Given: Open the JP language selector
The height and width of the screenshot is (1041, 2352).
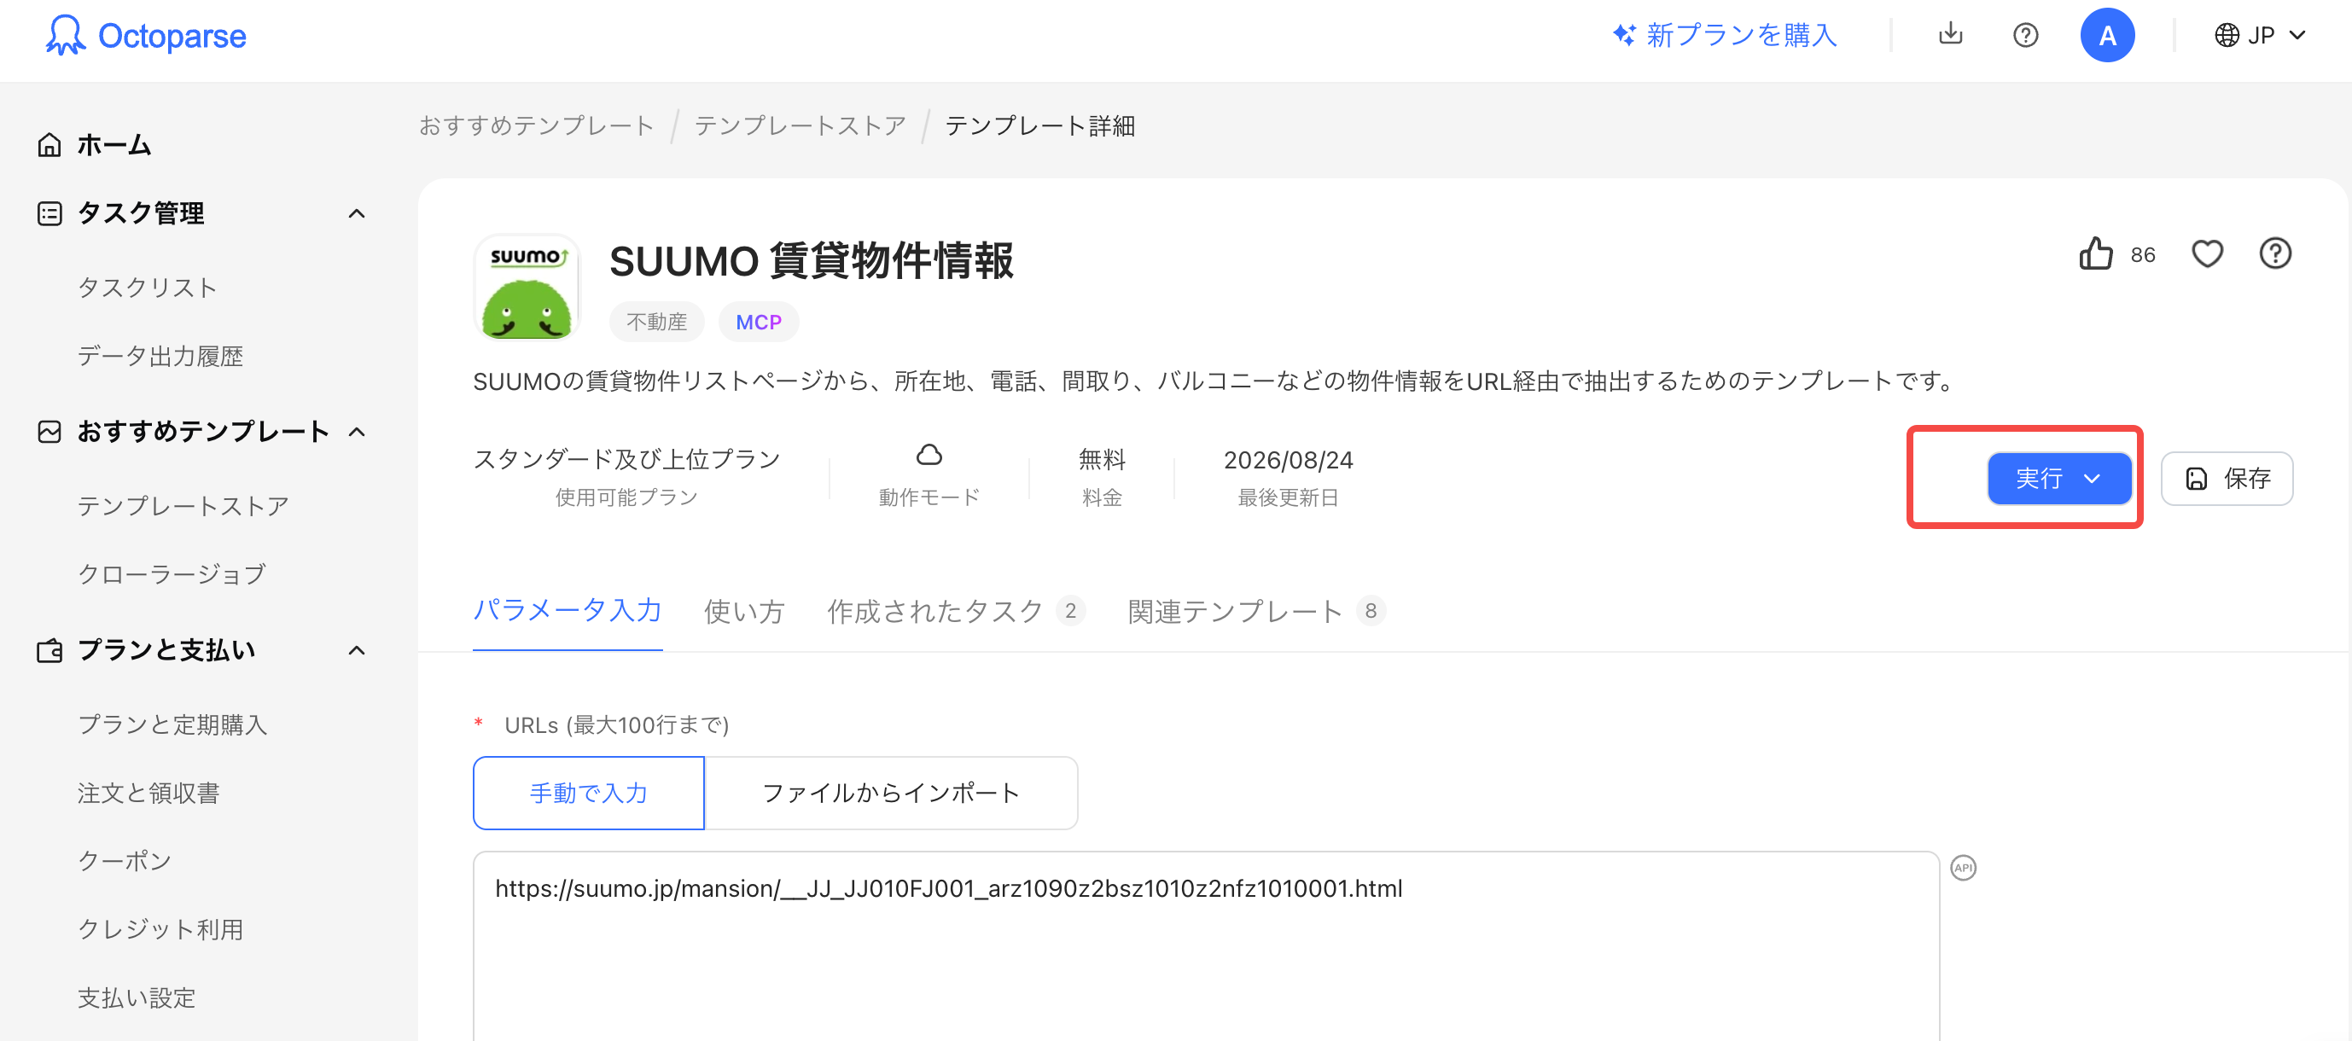Looking at the screenshot, I should click(x=2261, y=36).
